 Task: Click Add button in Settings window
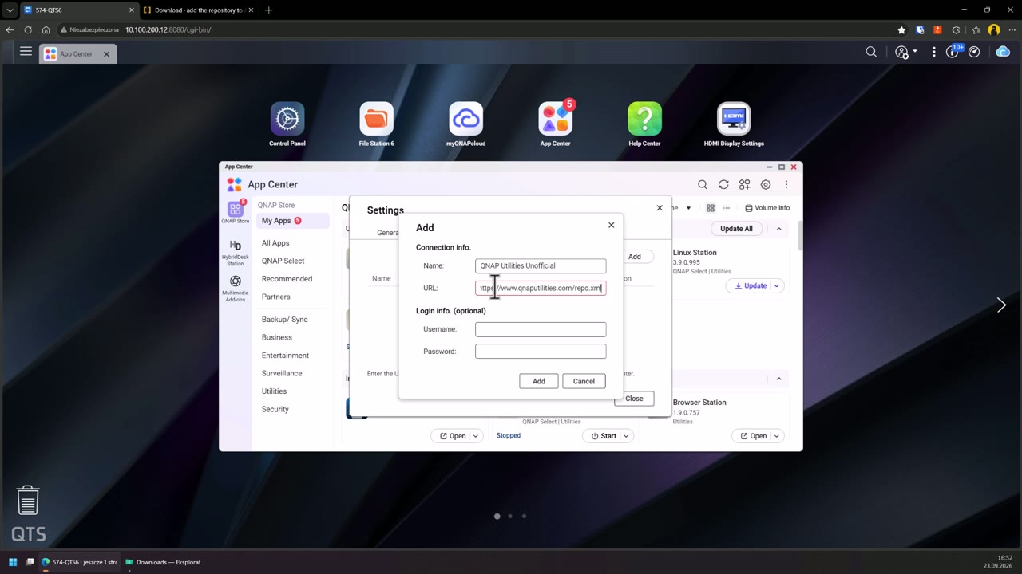[x=634, y=257]
